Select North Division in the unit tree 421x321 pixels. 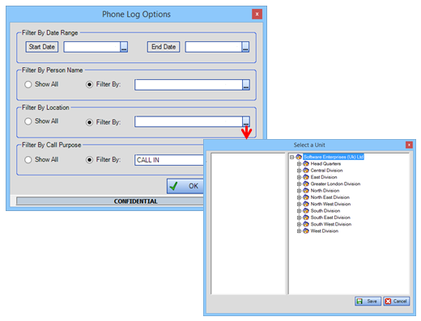(325, 191)
